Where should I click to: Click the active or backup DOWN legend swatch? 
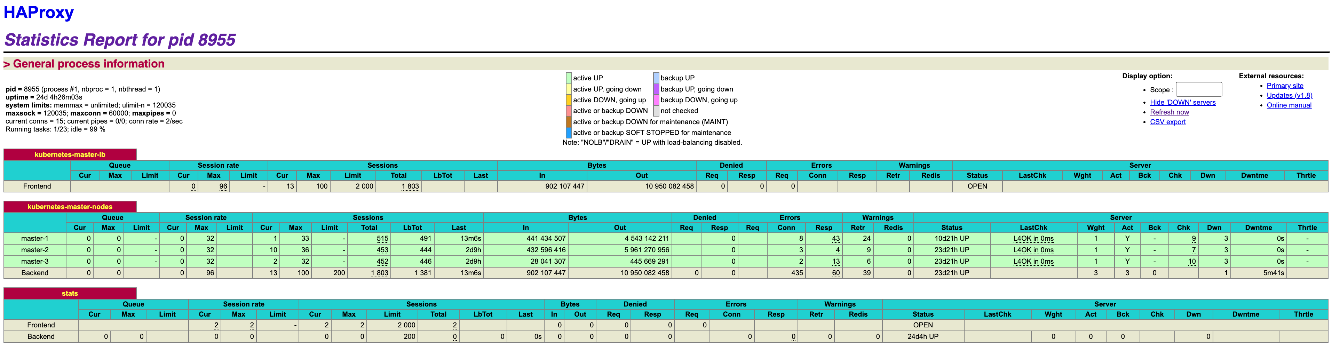(x=569, y=111)
